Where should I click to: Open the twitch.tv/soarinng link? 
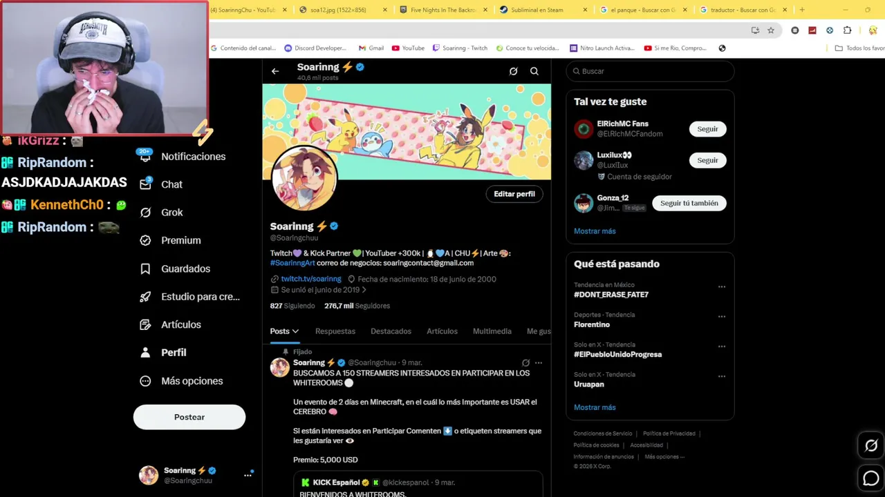point(311,279)
